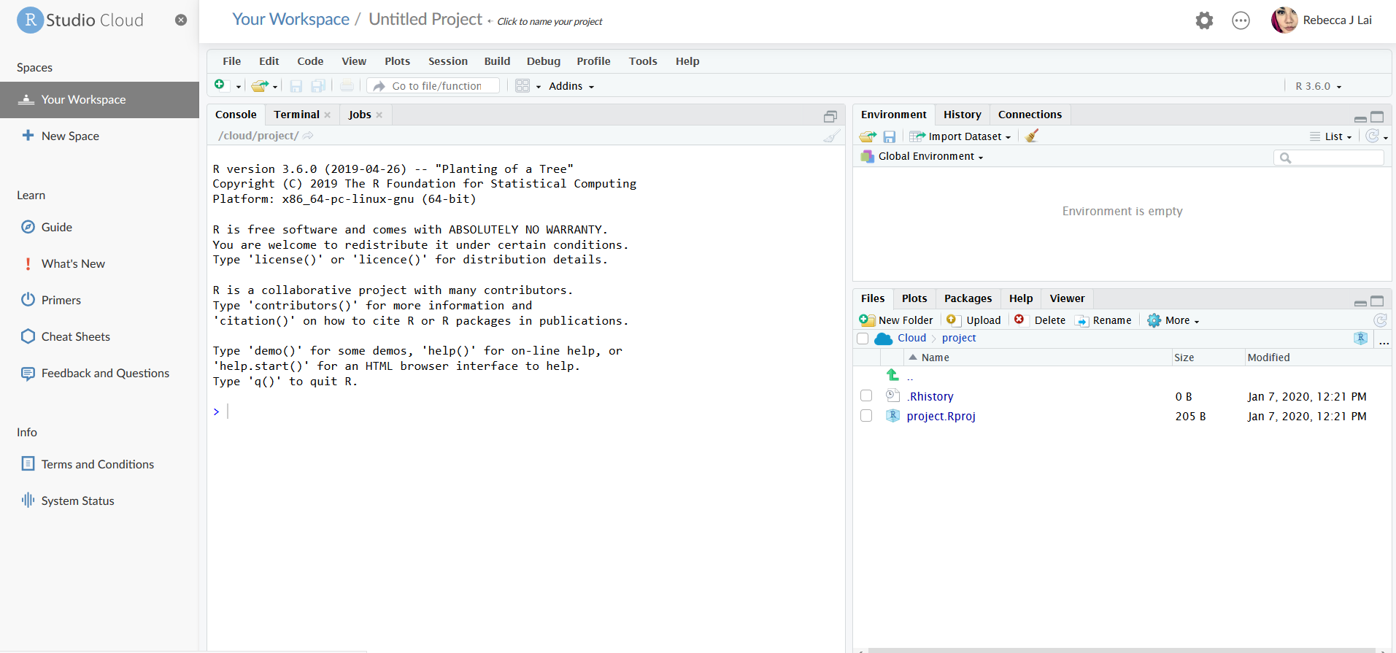Click the New File icon in toolbar
The image size is (1396, 653).
220,85
